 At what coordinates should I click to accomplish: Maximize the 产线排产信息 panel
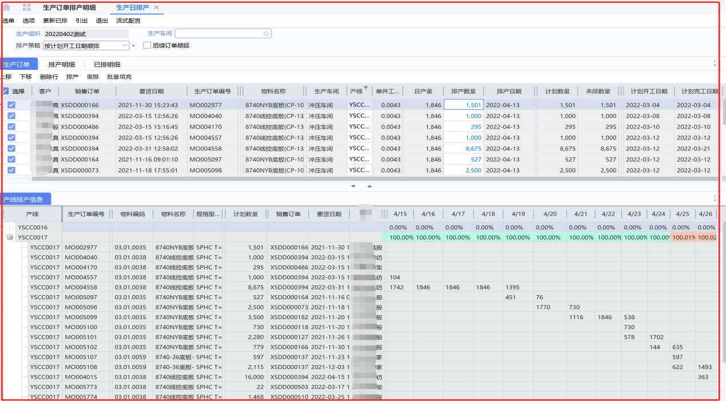[x=716, y=198]
